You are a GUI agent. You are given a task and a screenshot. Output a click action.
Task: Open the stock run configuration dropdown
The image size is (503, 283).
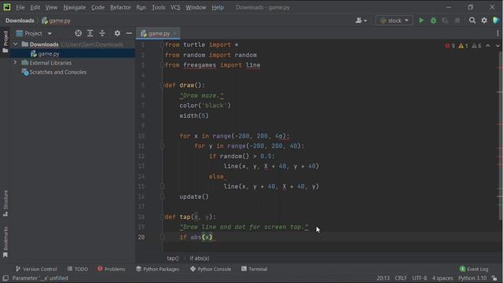(x=394, y=20)
